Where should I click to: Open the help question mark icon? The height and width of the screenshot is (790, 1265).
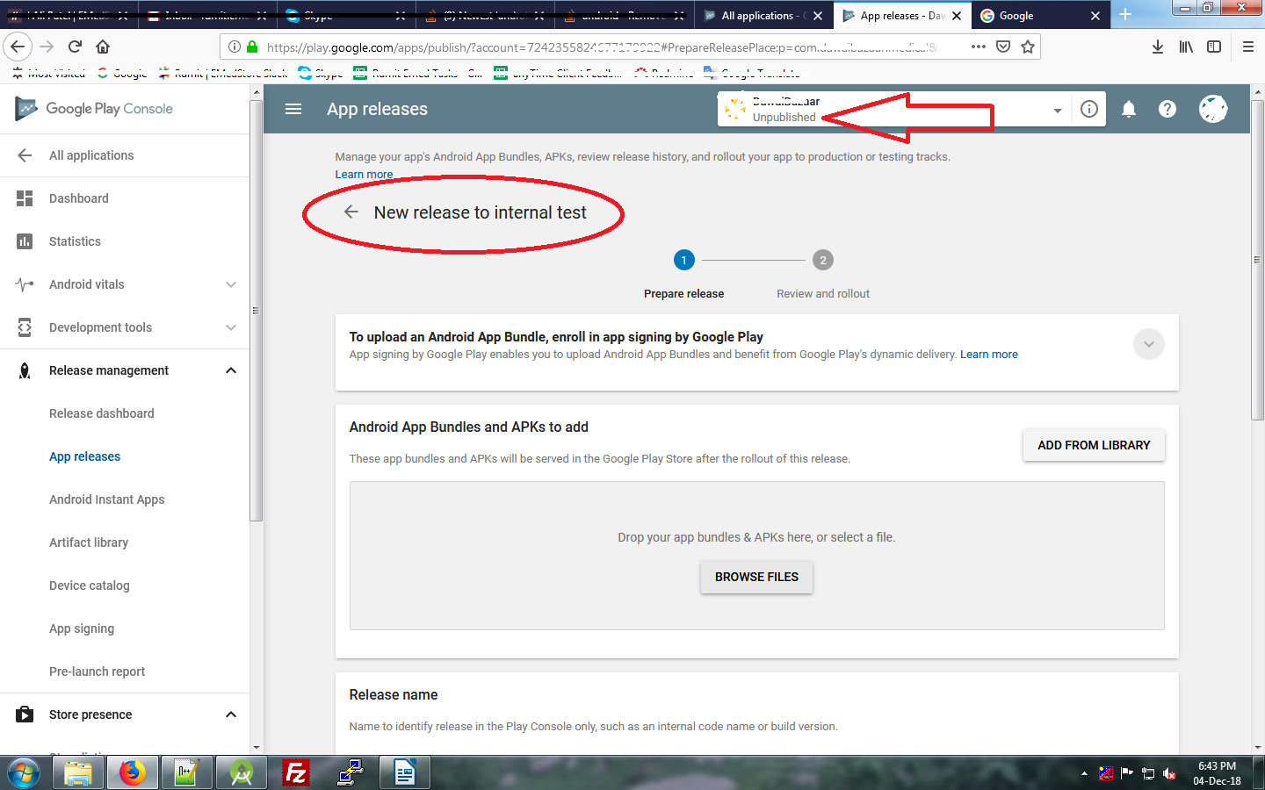1167,109
